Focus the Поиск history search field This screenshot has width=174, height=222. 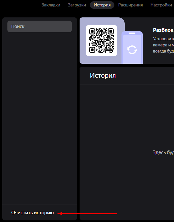pyautogui.click(x=40, y=26)
